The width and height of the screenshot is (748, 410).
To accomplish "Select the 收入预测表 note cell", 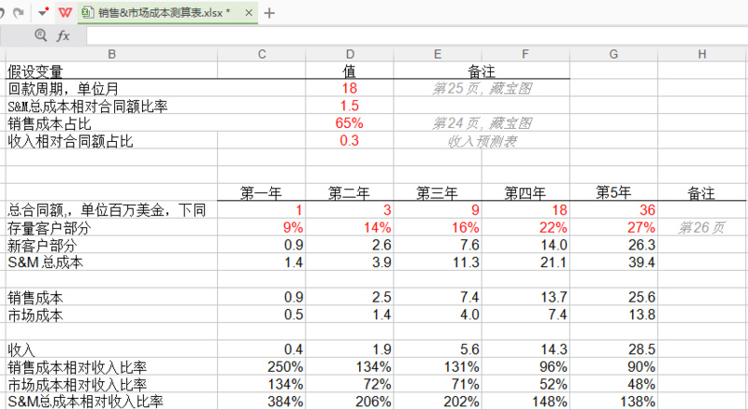I will pyautogui.click(x=482, y=141).
